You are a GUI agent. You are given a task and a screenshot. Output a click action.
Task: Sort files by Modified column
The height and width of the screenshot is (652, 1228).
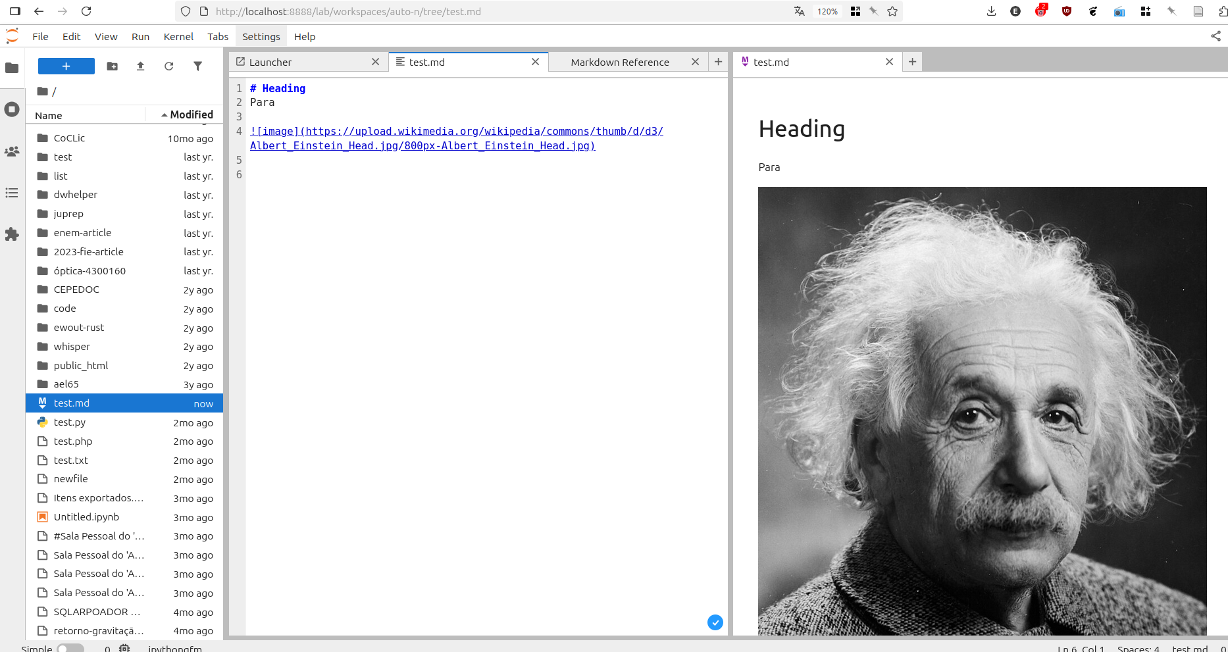pyautogui.click(x=187, y=114)
